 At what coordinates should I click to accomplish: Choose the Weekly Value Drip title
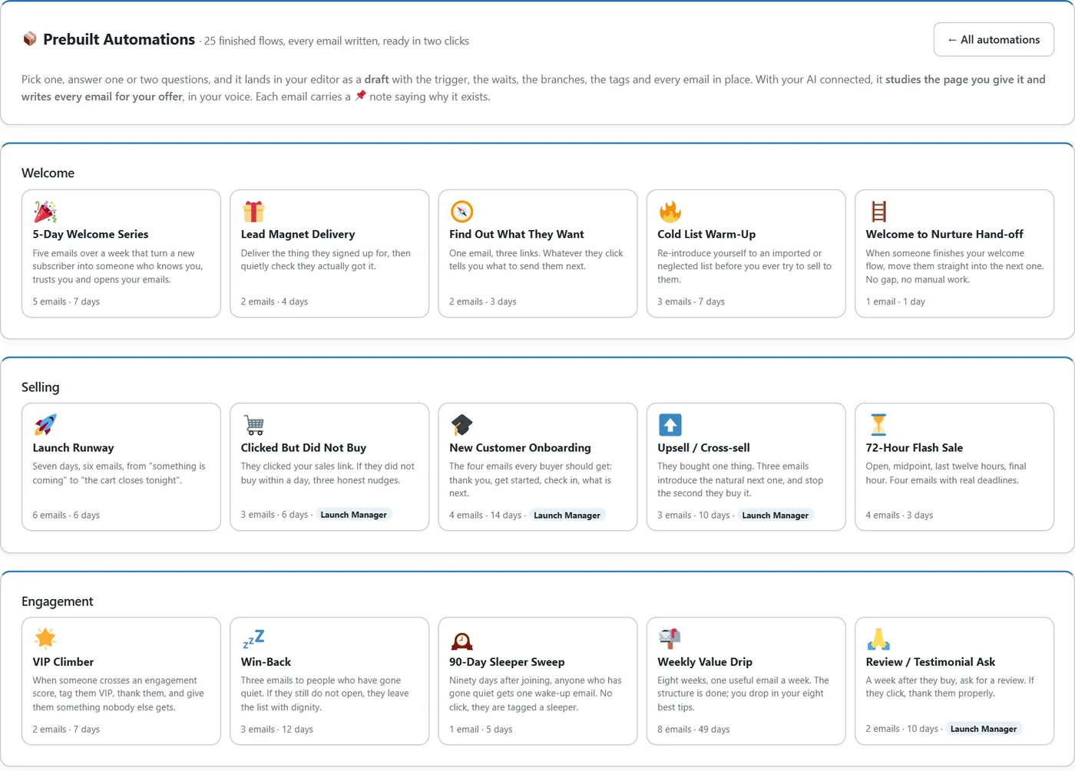tap(705, 662)
